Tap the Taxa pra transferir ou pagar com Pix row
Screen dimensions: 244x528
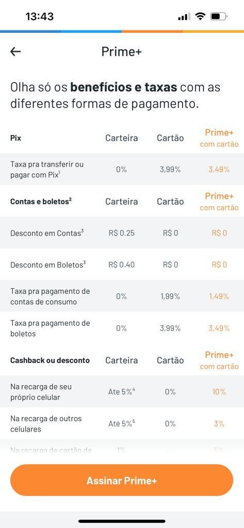[122, 169]
